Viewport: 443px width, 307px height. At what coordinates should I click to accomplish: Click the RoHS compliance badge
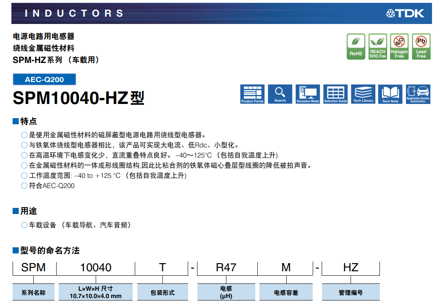coord(356,47)
